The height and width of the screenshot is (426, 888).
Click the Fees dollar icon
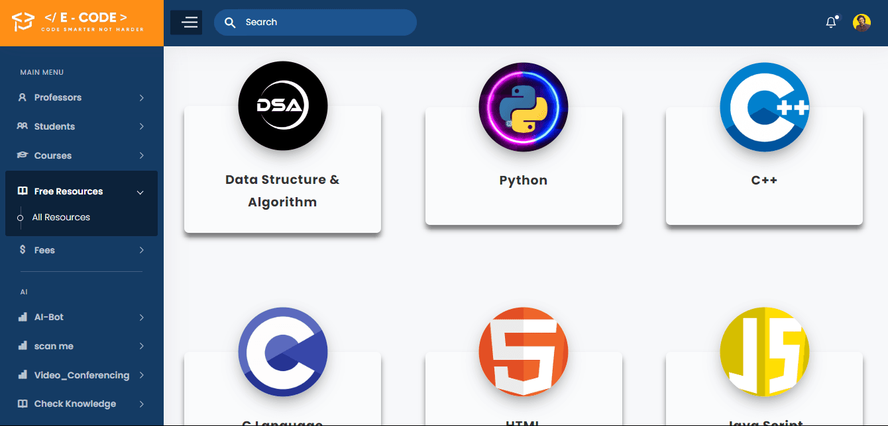tap(23, 250)
